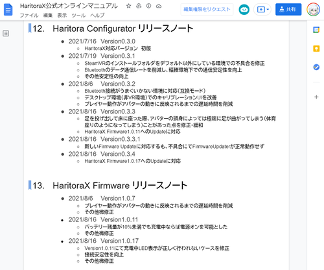The image size is (324, 270).
Task: Open the Google Docs home icon
Action: coord(8,10)
